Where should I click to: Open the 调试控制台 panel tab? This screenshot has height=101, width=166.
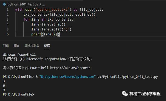(32, 46)
